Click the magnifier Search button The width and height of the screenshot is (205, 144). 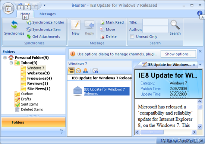coord(175,28)
